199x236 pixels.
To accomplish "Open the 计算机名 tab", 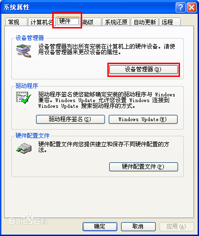I will (41, 22).
